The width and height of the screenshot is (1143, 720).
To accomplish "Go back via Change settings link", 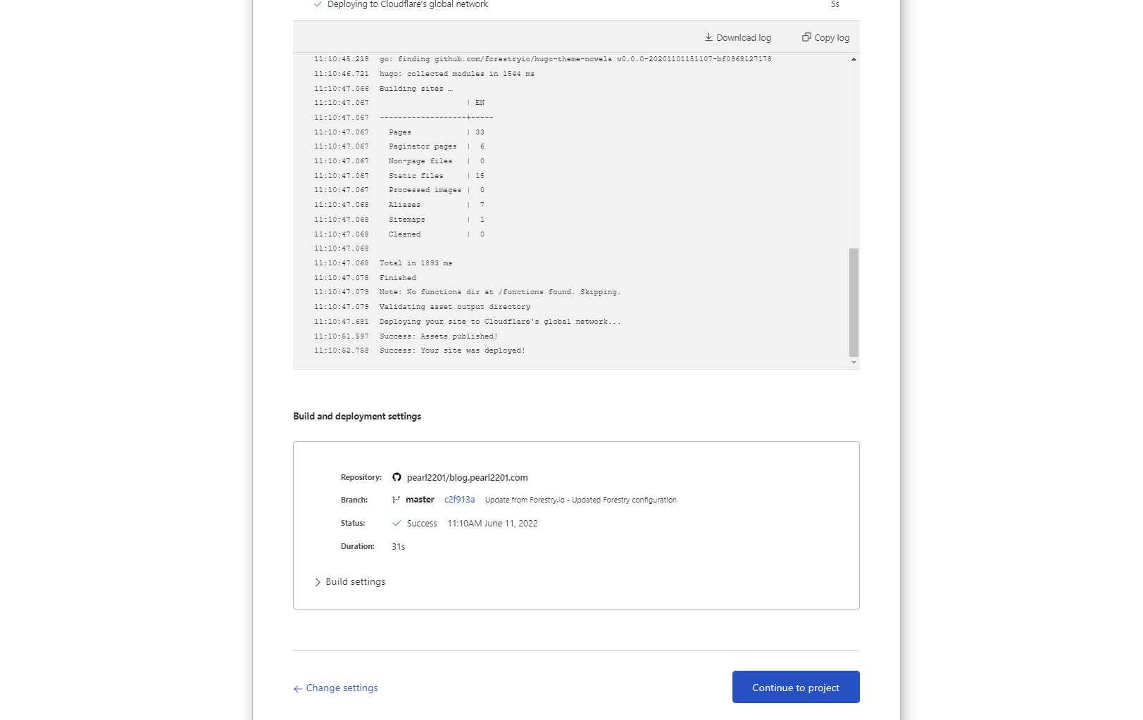I will click(x=342, y=688).
